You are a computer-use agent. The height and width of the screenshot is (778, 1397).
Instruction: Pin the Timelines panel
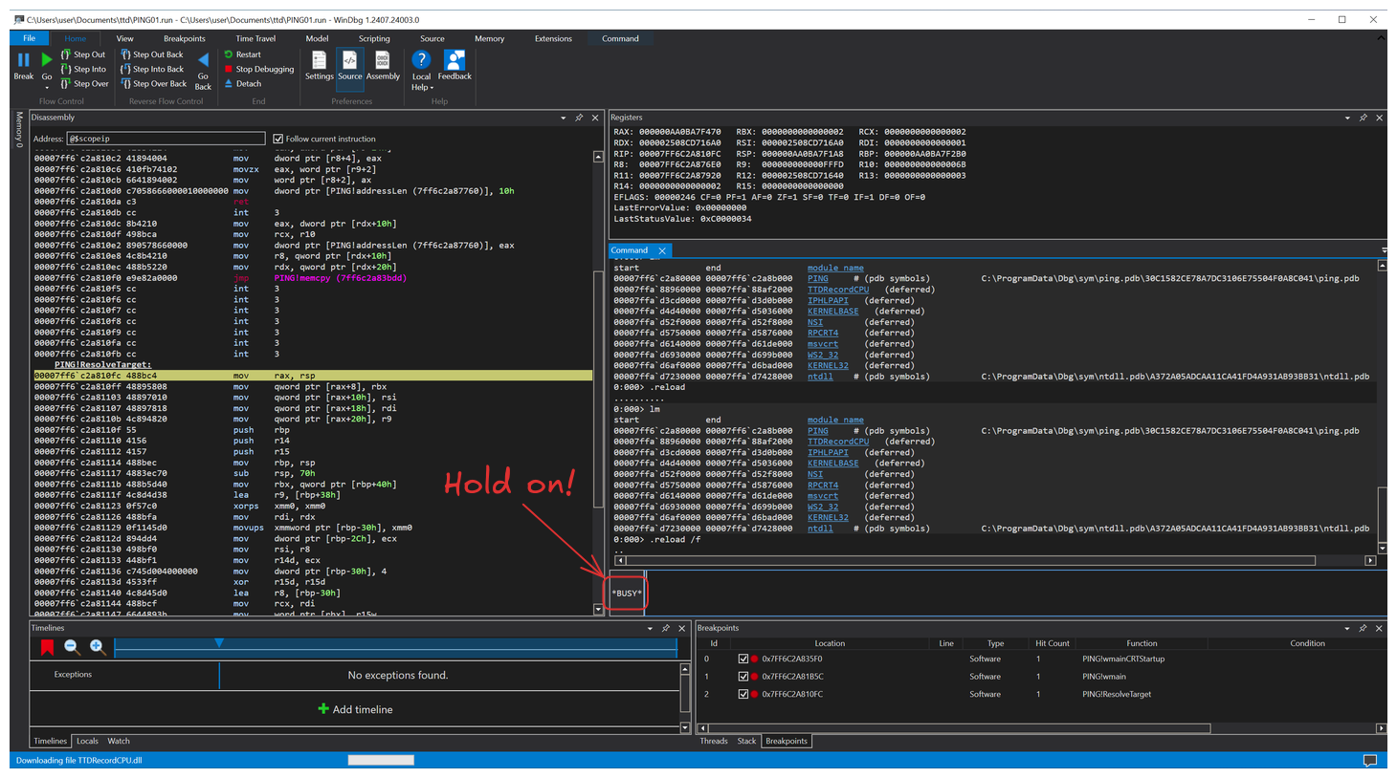pos(666,628)
